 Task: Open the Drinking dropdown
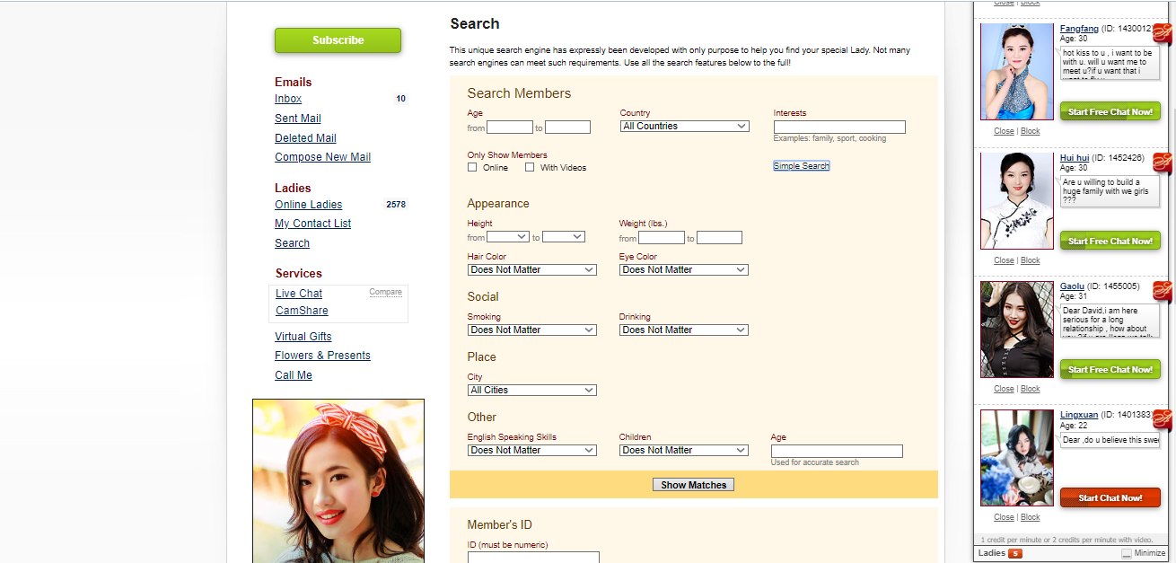coord(683,330)
